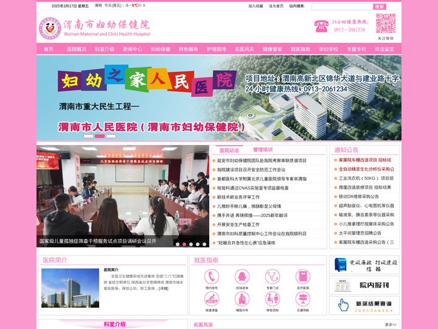This screenshot has width=438, height=329.
Task: Open 医院概况 navigation menu
Action: (x=77, y=49)
